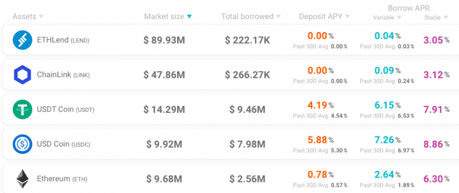Toggle Market size sort arrow
This screenshot has height=193, width=459.
[189, 17]
